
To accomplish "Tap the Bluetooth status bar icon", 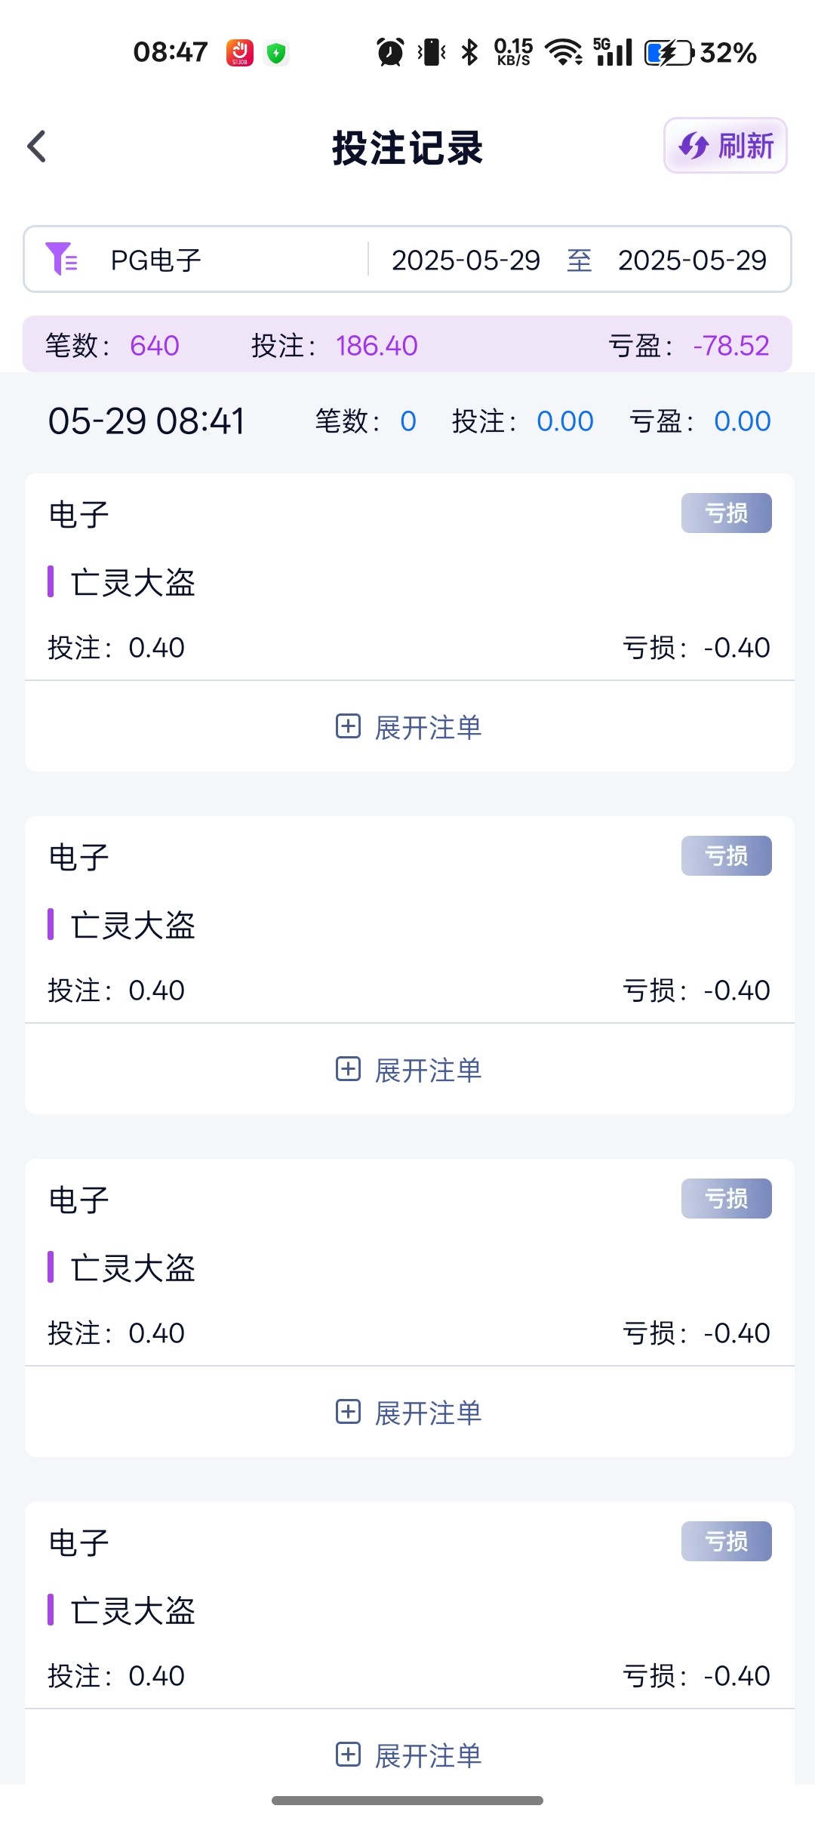I will coord(469,53).
